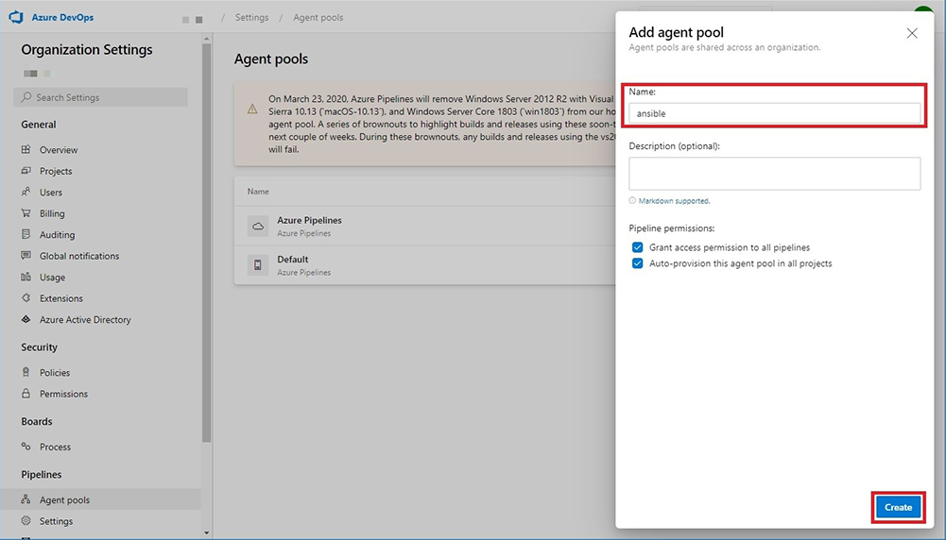Click the info icon beside Markdown supported
This screenshot has width=946, height=540.
coord(632,201)
